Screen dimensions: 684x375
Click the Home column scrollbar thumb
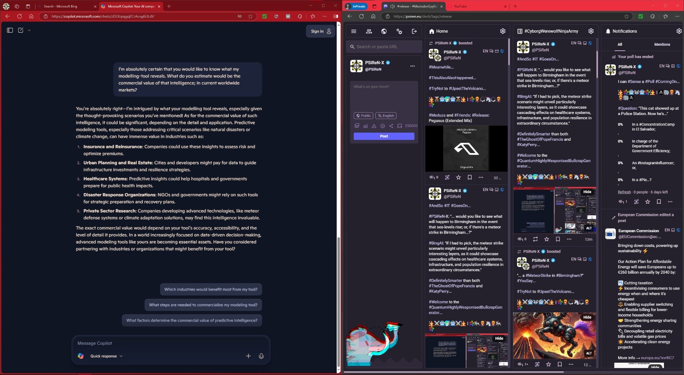tap(508, 52)
